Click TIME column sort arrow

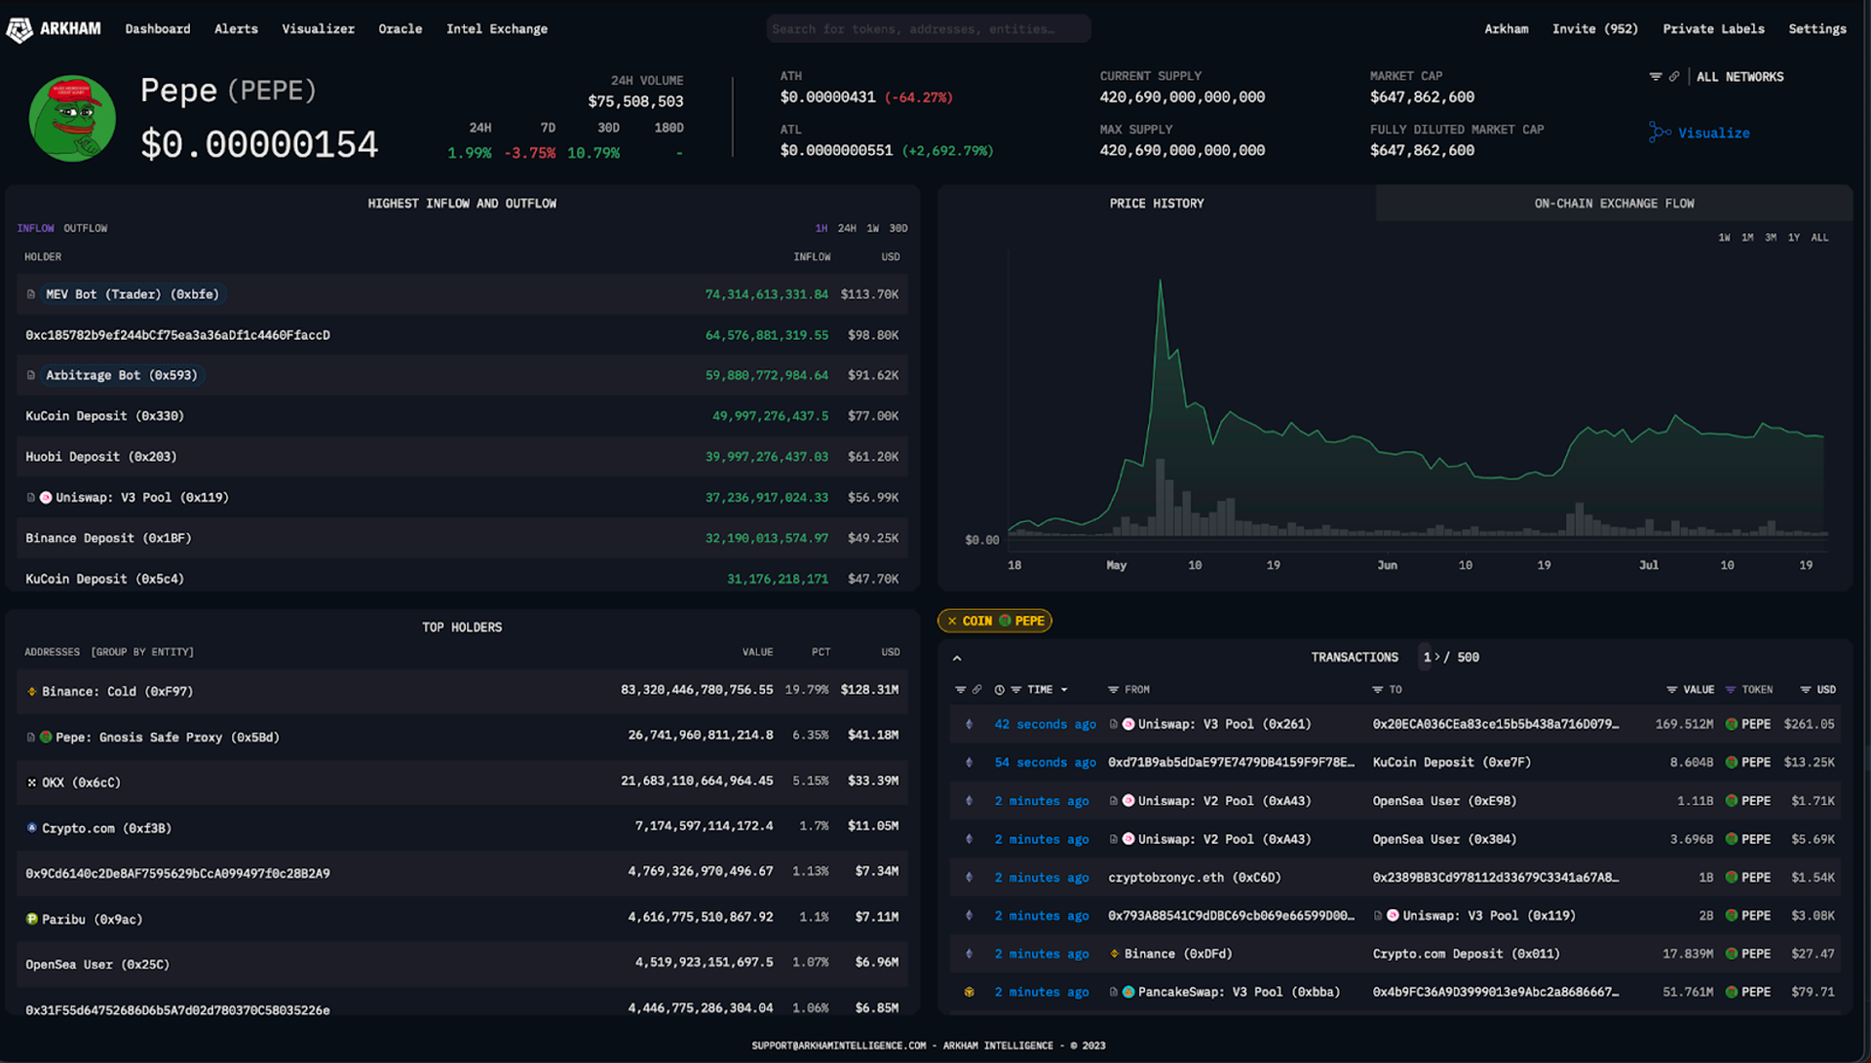tap(1064, 690)
